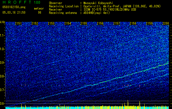Click the 2158 time marker
This screenshot has height=109, width=172.
(x=133, y=23)
